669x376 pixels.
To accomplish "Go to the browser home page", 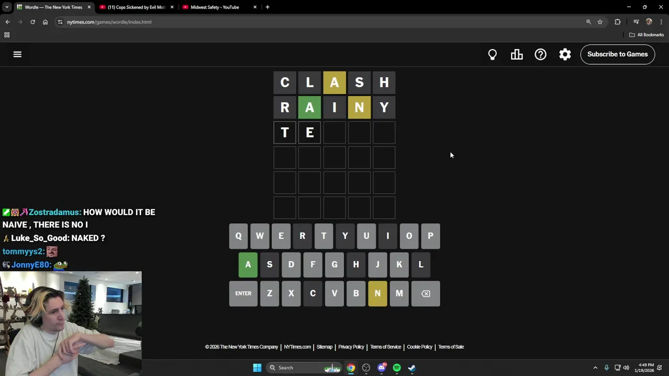I will [45, 22].
